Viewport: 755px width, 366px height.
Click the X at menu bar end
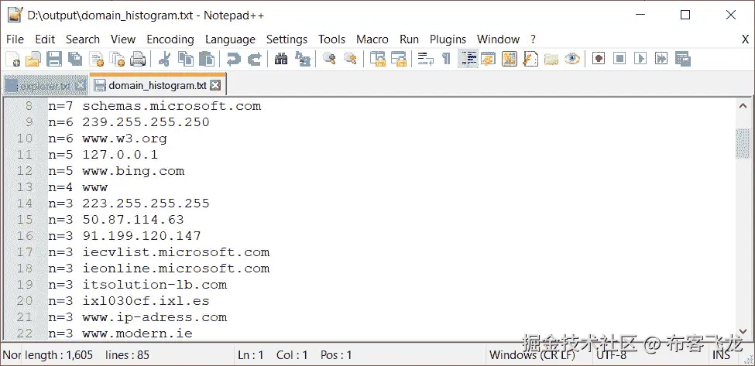click(x=745, y=40)
